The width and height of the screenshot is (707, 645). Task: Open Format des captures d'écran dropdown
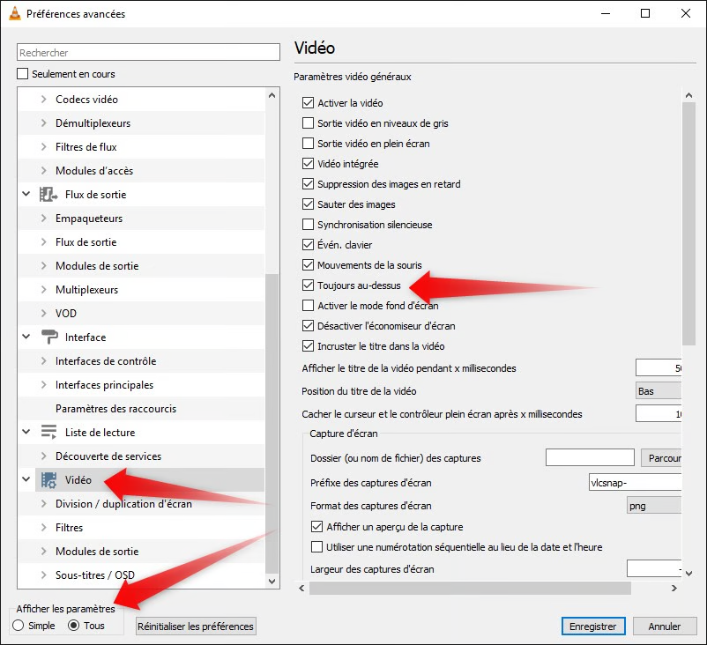click(x=653, y=506)
